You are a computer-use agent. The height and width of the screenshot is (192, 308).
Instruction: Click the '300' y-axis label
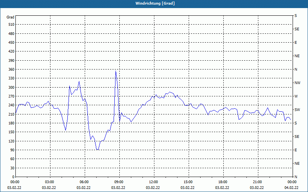point(12,88)
